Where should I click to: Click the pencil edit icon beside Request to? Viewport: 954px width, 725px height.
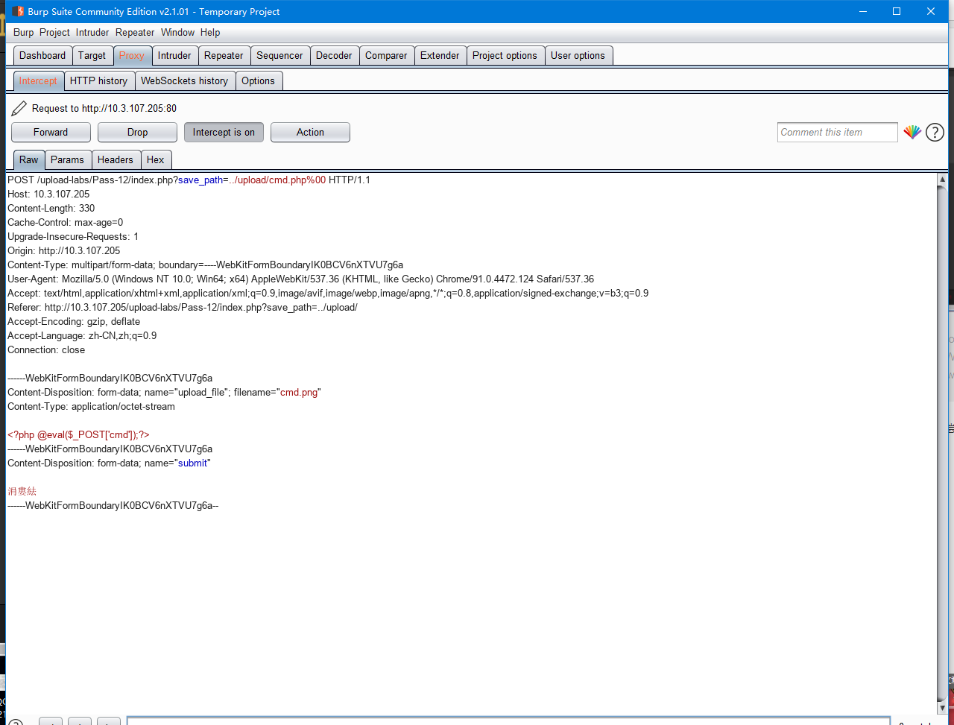[19, 108]
